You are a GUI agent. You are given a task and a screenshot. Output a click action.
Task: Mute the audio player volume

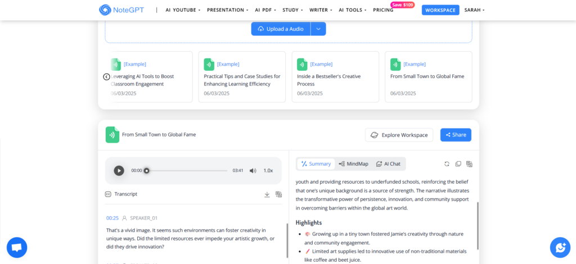coord(253,171)
